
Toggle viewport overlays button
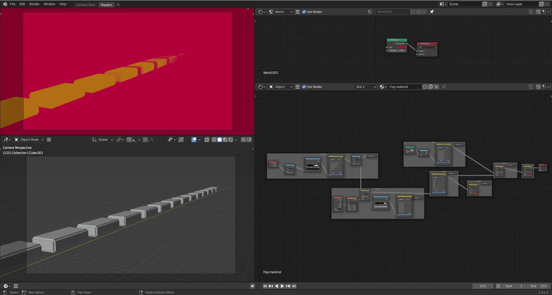click(194, 140)
